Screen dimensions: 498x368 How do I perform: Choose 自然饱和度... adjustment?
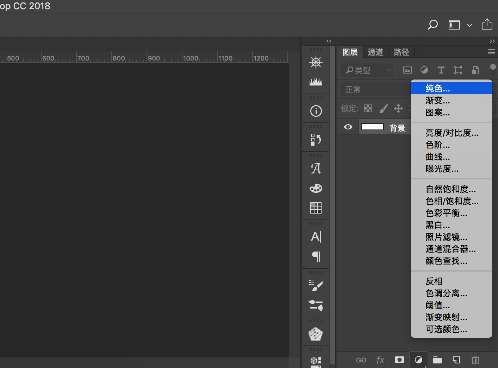(452, 189)
